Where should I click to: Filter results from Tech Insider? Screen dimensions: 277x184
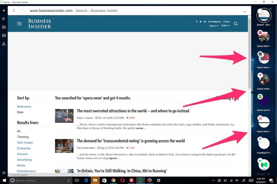coord(25,142)
